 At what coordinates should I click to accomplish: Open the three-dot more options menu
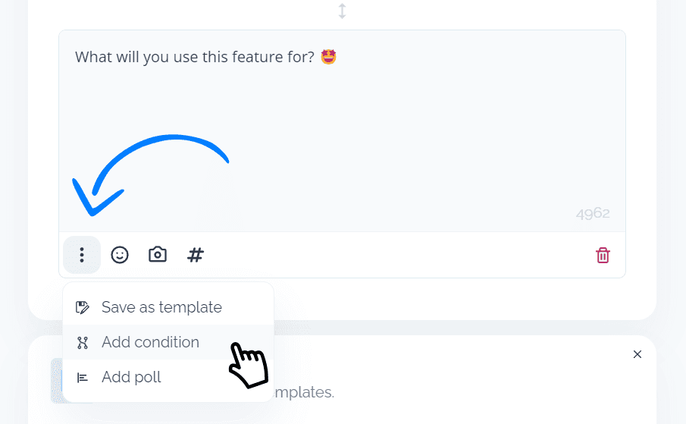click(x=82, y=255)
